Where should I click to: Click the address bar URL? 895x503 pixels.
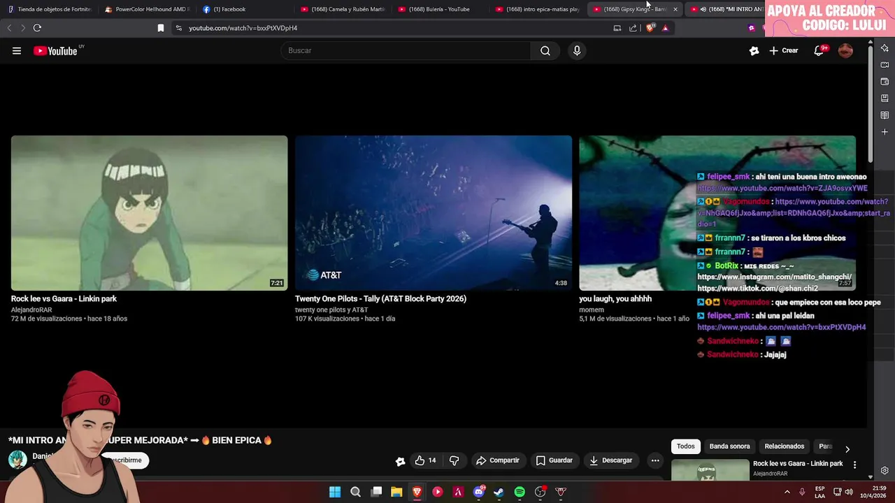pos(243,28)
